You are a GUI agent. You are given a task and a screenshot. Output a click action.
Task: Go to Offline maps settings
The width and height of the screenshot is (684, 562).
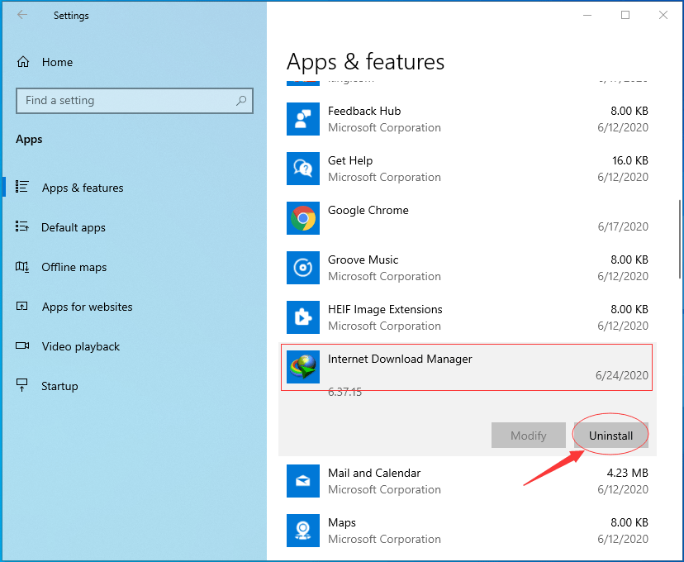point(74,267)
